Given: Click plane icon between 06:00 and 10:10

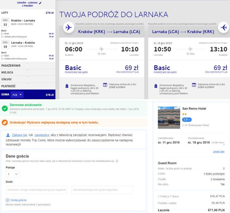Looking at the screenshot, I should (x=102, y=49).
